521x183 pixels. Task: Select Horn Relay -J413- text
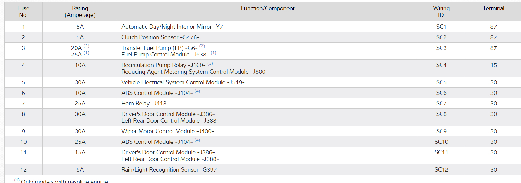tap(145, 104)
